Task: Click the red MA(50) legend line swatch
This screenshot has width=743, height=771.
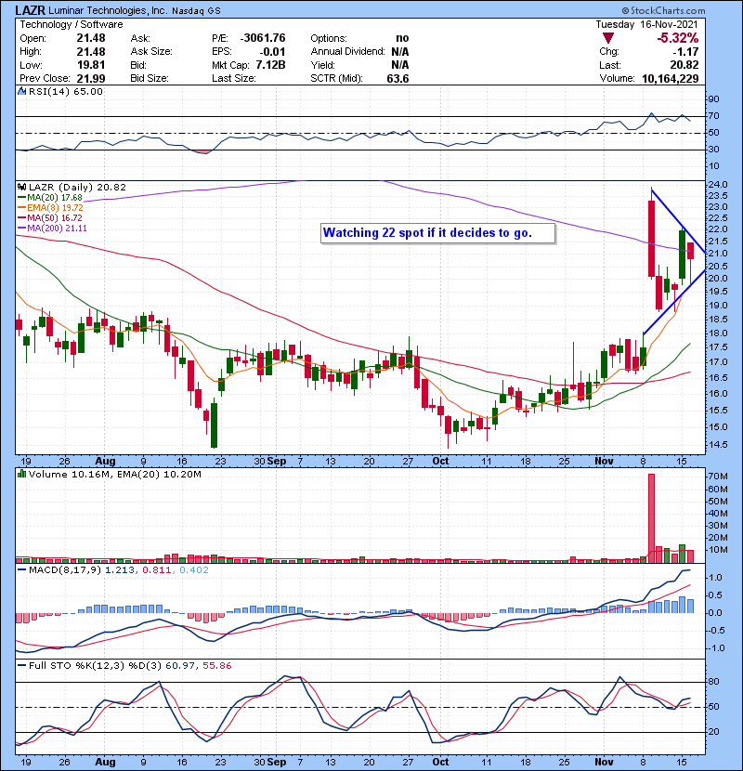Action: [x=21, y=217]
